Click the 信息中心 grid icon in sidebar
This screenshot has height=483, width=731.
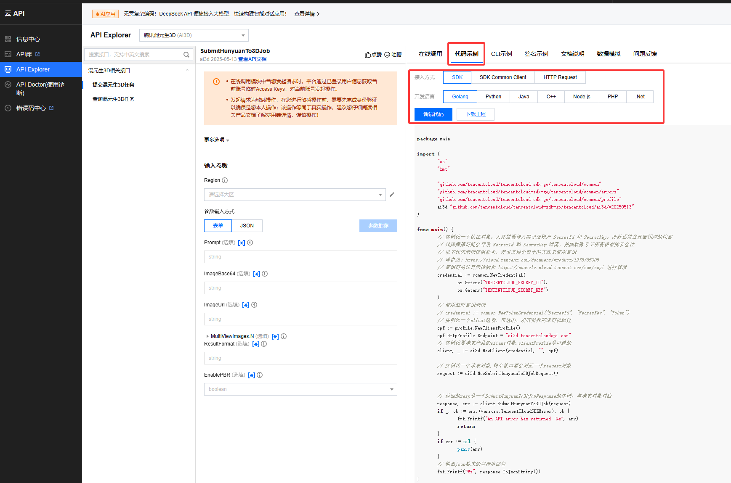click(8, 39)
